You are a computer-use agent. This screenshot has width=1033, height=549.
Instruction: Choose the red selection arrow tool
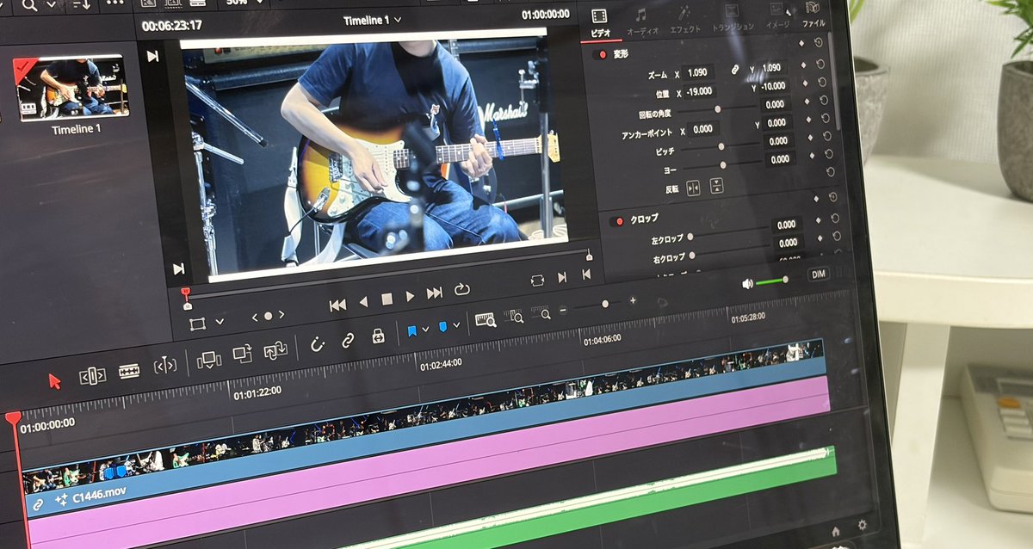pyautogui.click(x=55, y=381)
